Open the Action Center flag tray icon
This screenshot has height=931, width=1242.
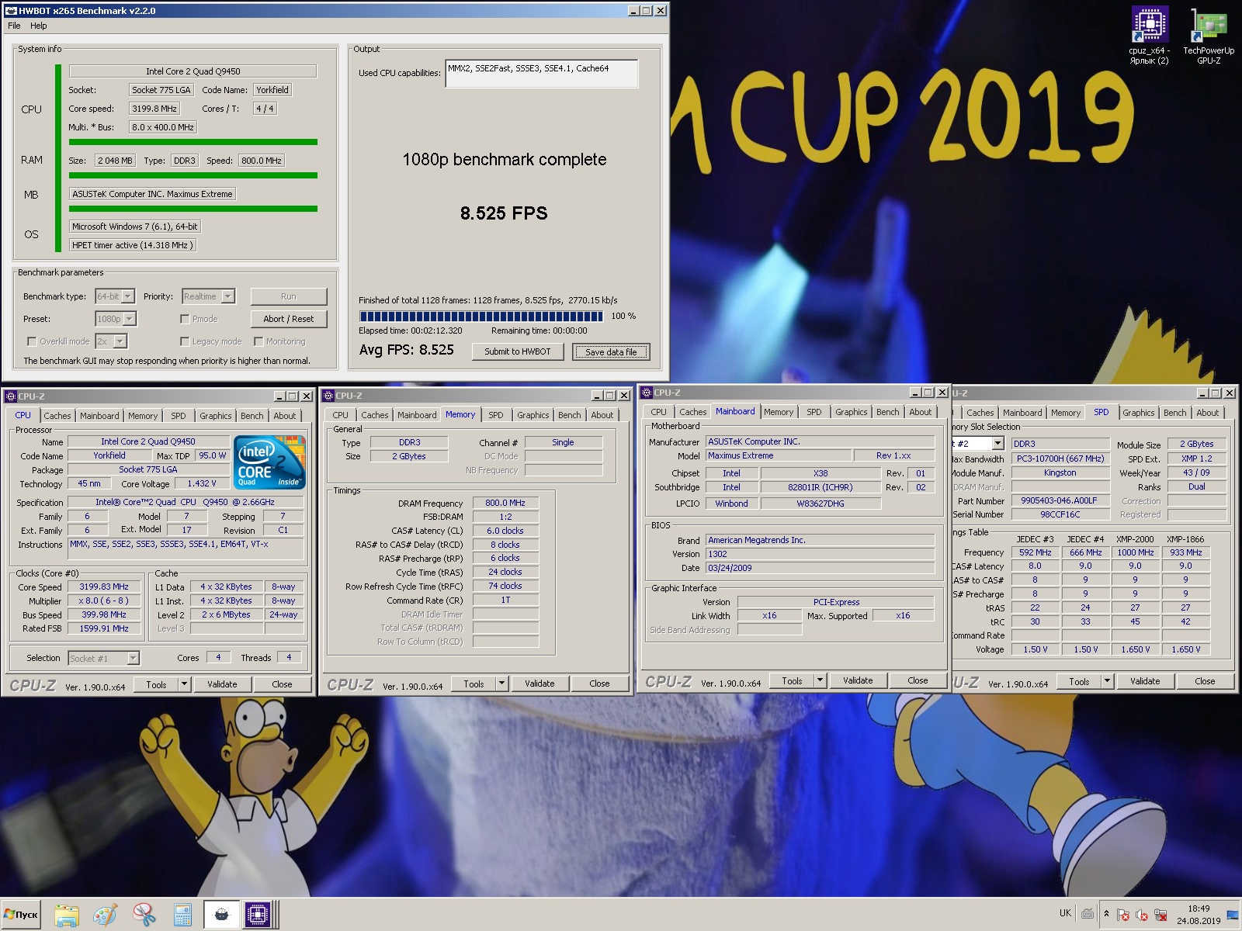click(1123, 915)
